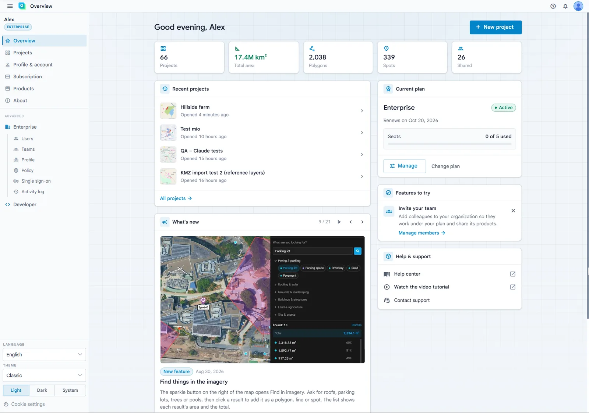Open Products in sidebar

coord(44,89)
